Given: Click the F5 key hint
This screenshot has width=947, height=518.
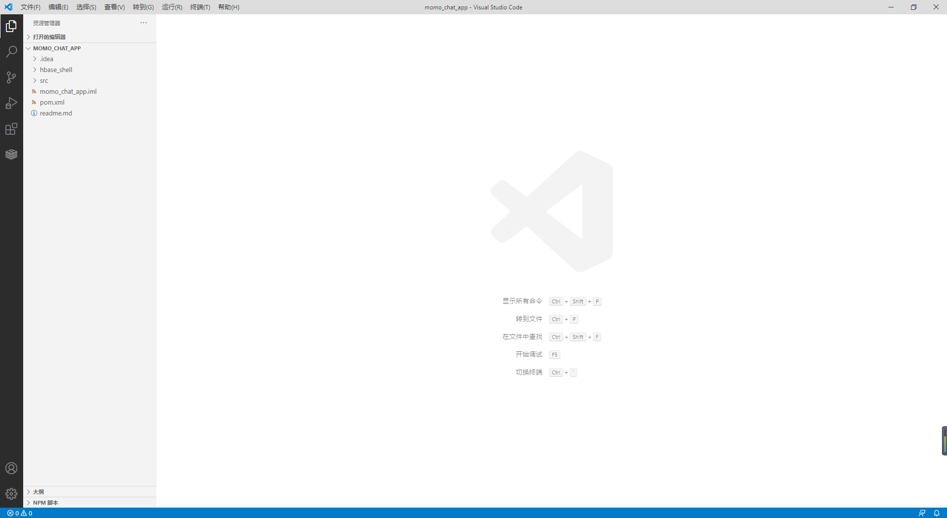Looking at the screenshot, I should (x=554, y=355).
